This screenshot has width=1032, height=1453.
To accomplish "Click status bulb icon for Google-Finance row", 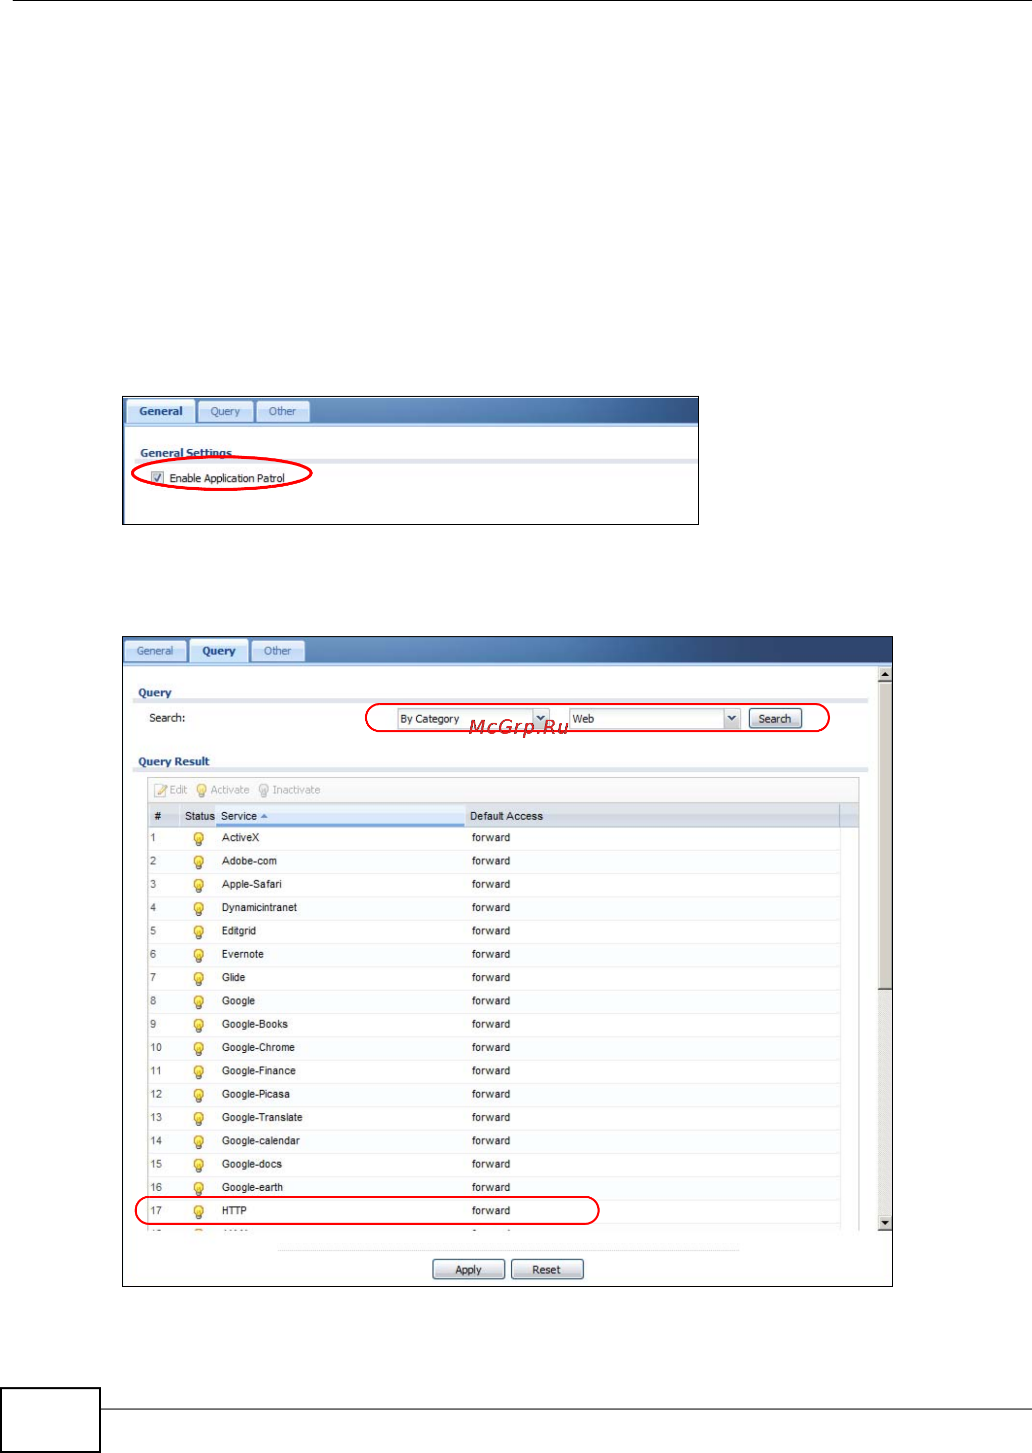I will pos(198,1071).
